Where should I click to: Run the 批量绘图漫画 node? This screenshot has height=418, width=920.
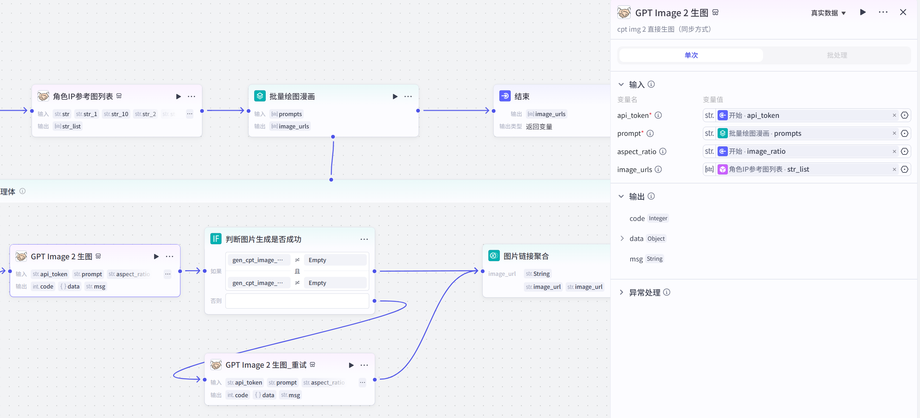(395, 96)
